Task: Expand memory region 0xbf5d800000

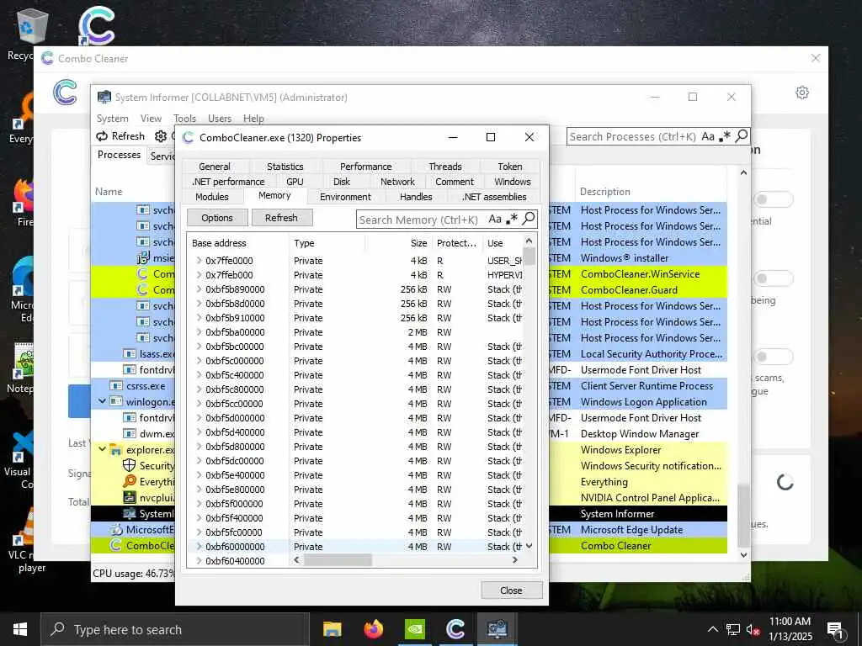Action: [199, 446]
